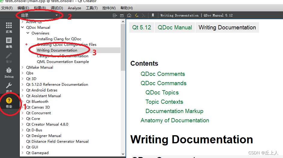Open the Anatomy of Documentation link
This screenshot has width=283, height=158.
tap(175, 120)
